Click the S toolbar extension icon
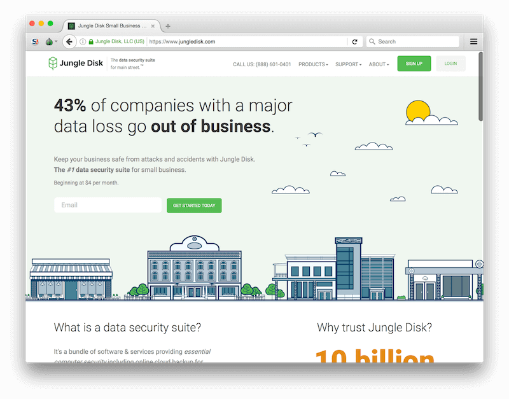 pyautogui.click(x=35, y=41)
